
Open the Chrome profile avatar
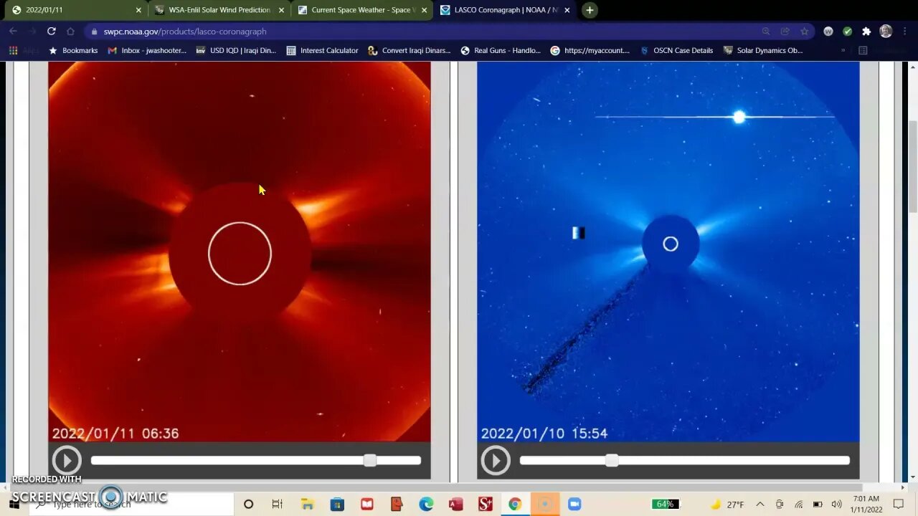tap(886, 32)
